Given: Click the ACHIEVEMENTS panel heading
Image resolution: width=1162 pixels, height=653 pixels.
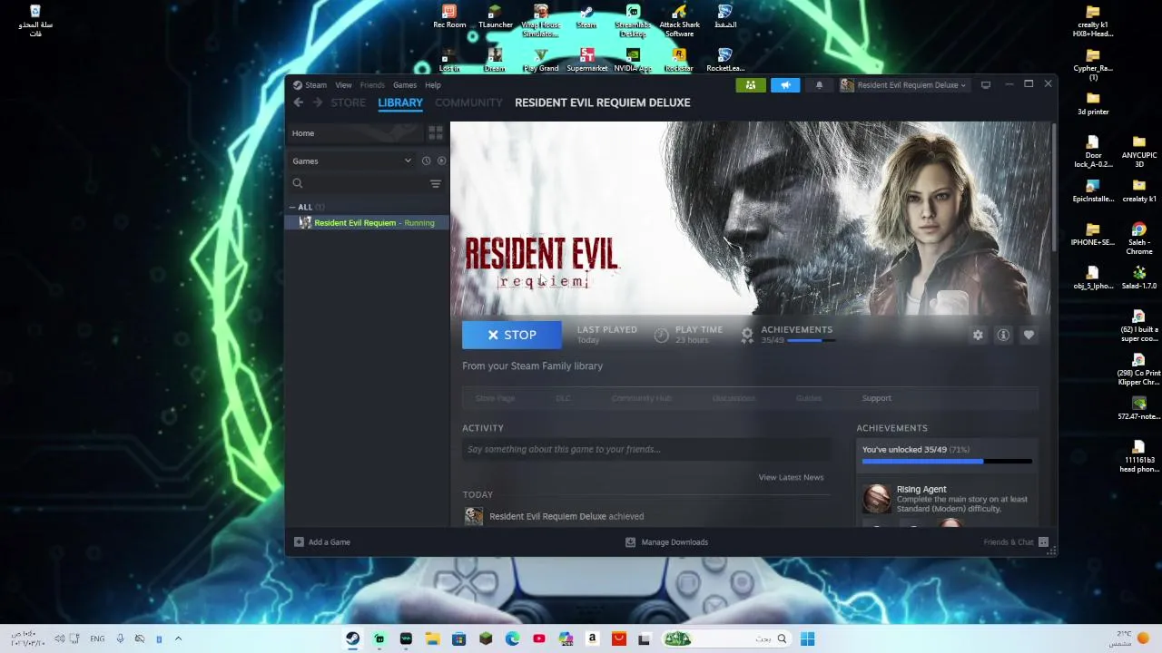Looking at the screenshot, I should (x=891, y=428).
